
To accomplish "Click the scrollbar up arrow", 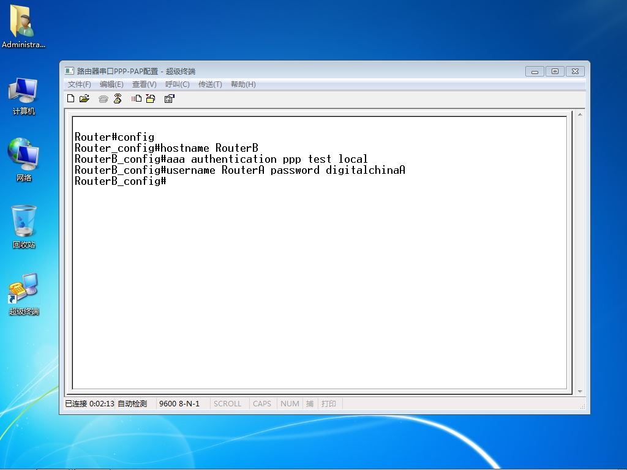I will [580, 114].
